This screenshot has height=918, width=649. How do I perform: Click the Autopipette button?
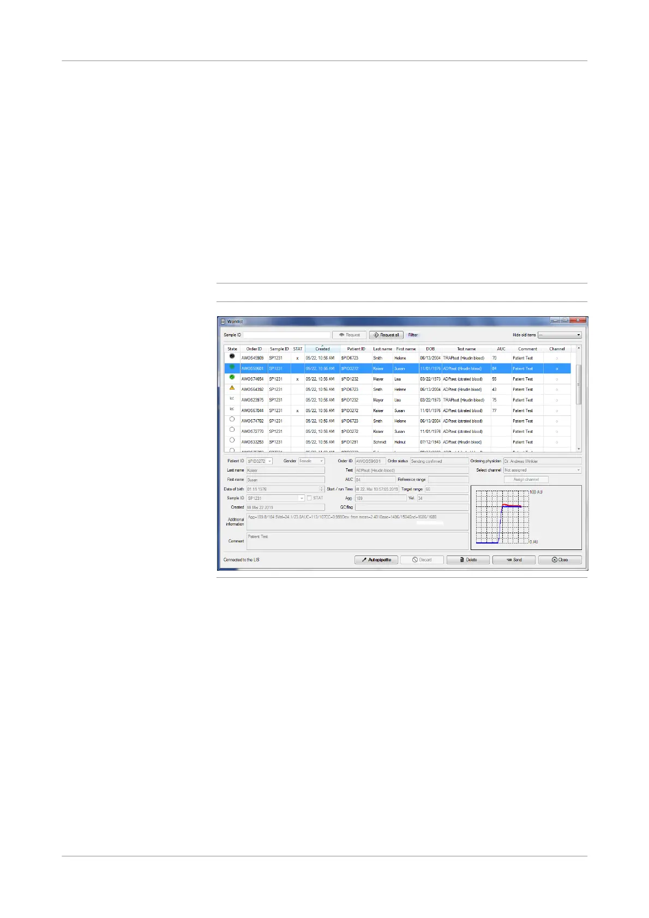click(376, 560)
